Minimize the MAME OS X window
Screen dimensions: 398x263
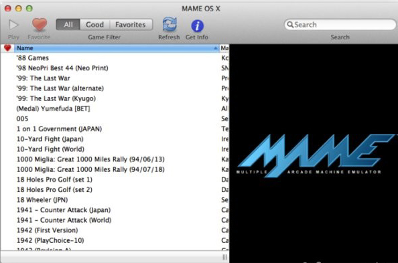[19, 9]
